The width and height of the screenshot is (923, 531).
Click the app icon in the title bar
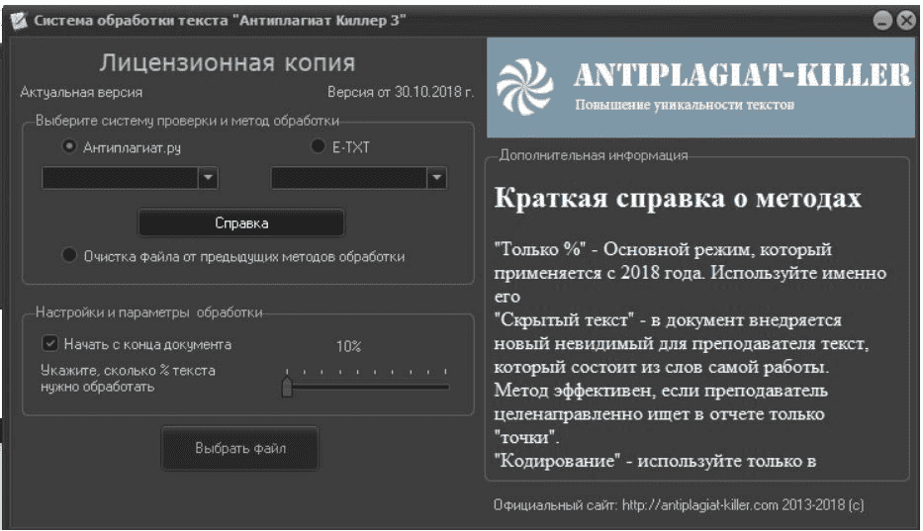coord(19,20)
